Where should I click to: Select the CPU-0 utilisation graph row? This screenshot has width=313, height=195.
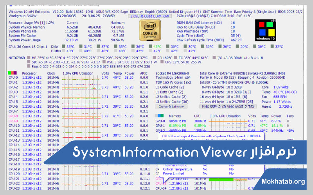click(x=81, y=78)
